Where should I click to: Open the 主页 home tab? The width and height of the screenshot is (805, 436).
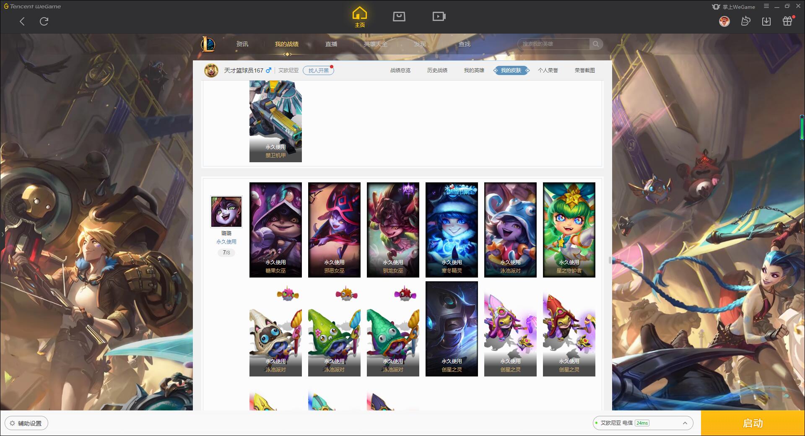point(360,17)
